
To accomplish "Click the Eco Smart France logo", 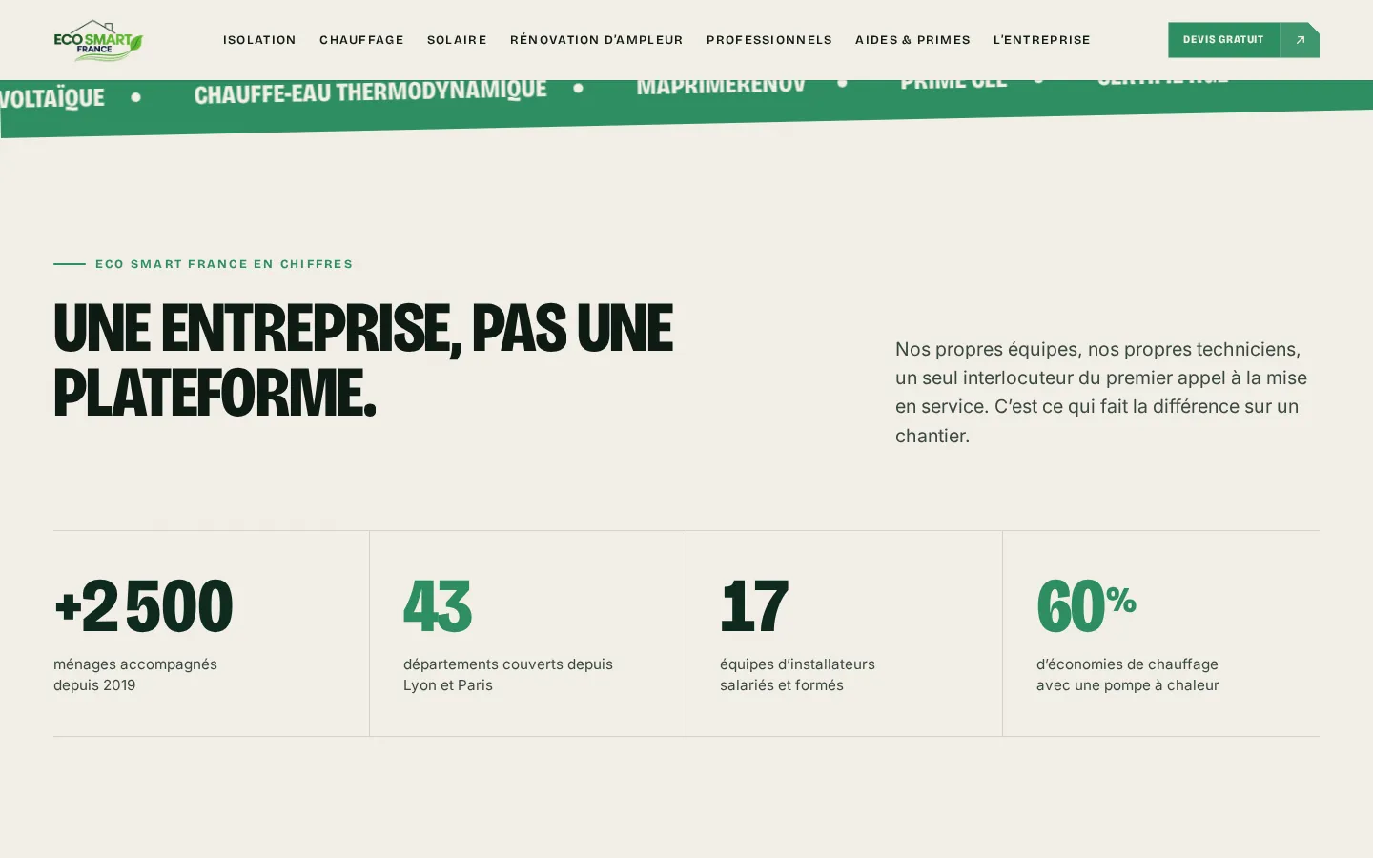I will [98, 40].
